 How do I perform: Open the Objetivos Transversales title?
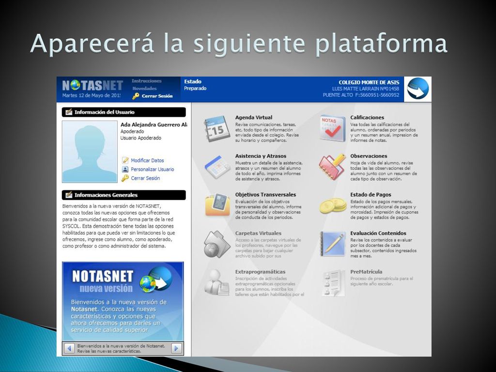click(265, 195)
